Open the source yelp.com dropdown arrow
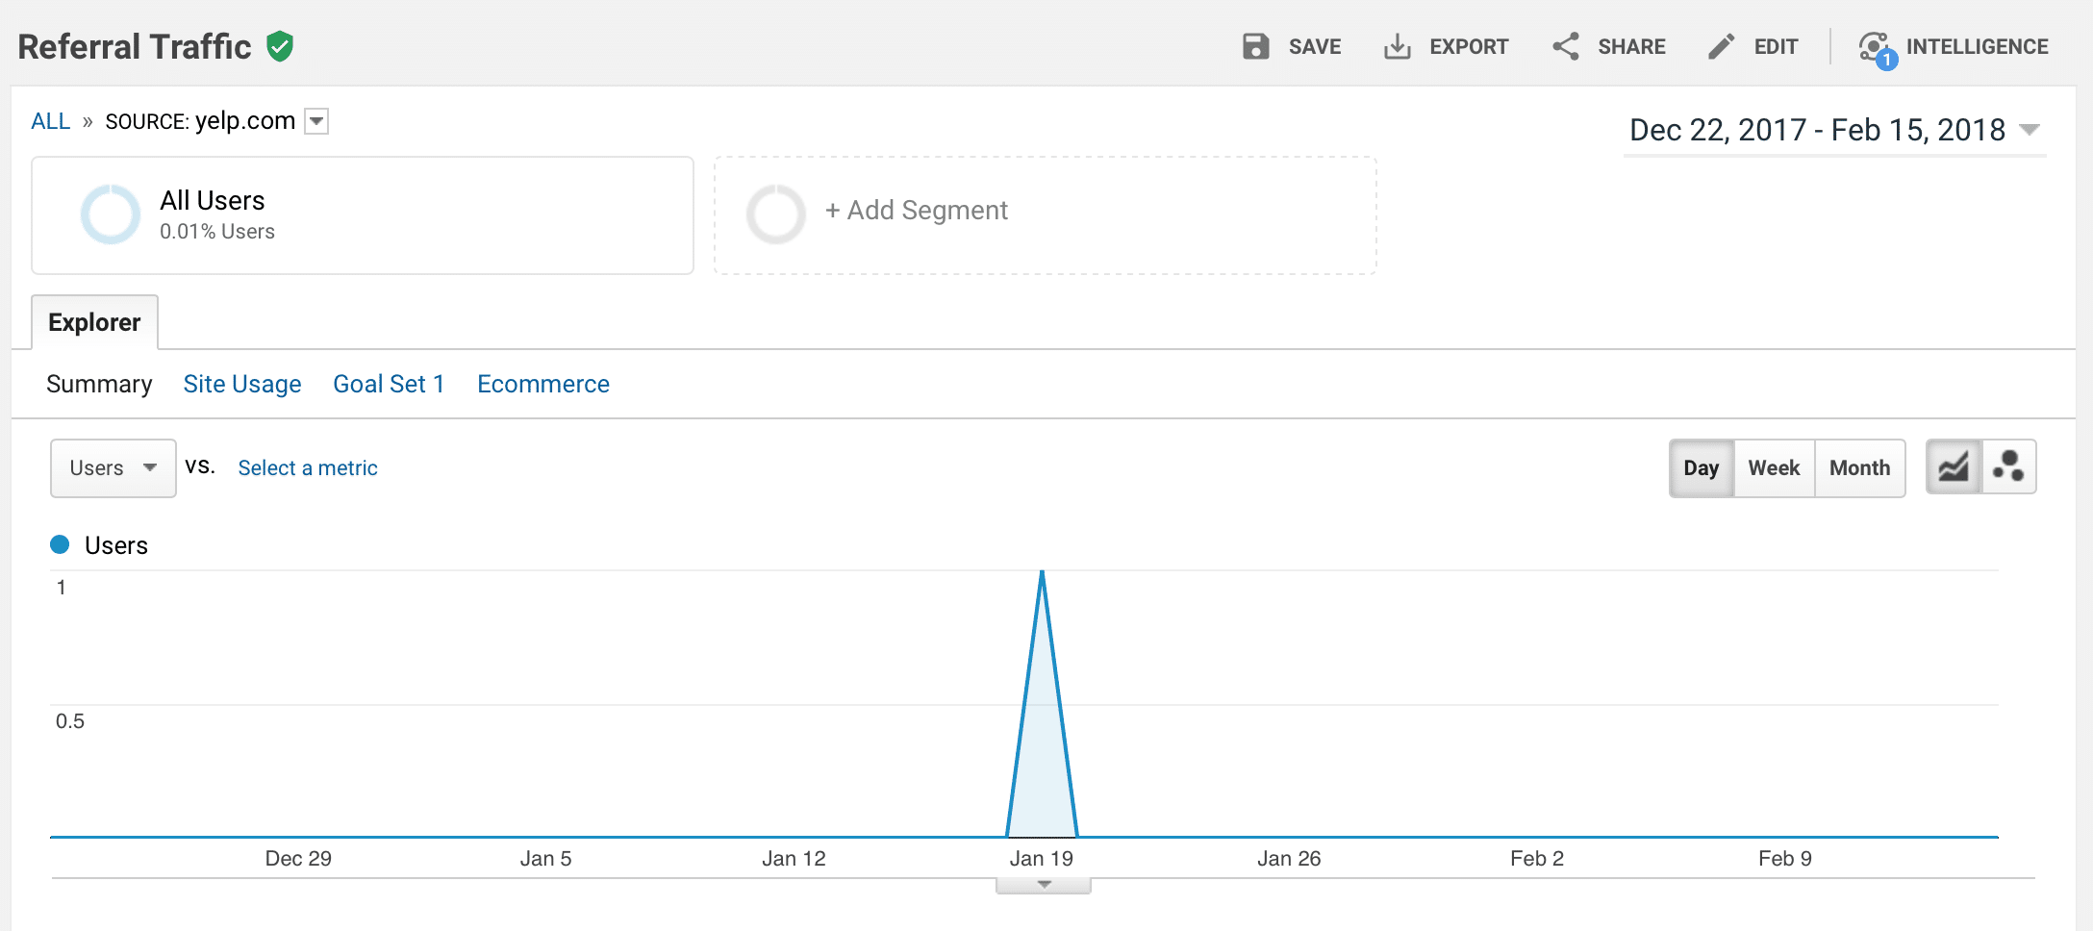 pos(316,121)
